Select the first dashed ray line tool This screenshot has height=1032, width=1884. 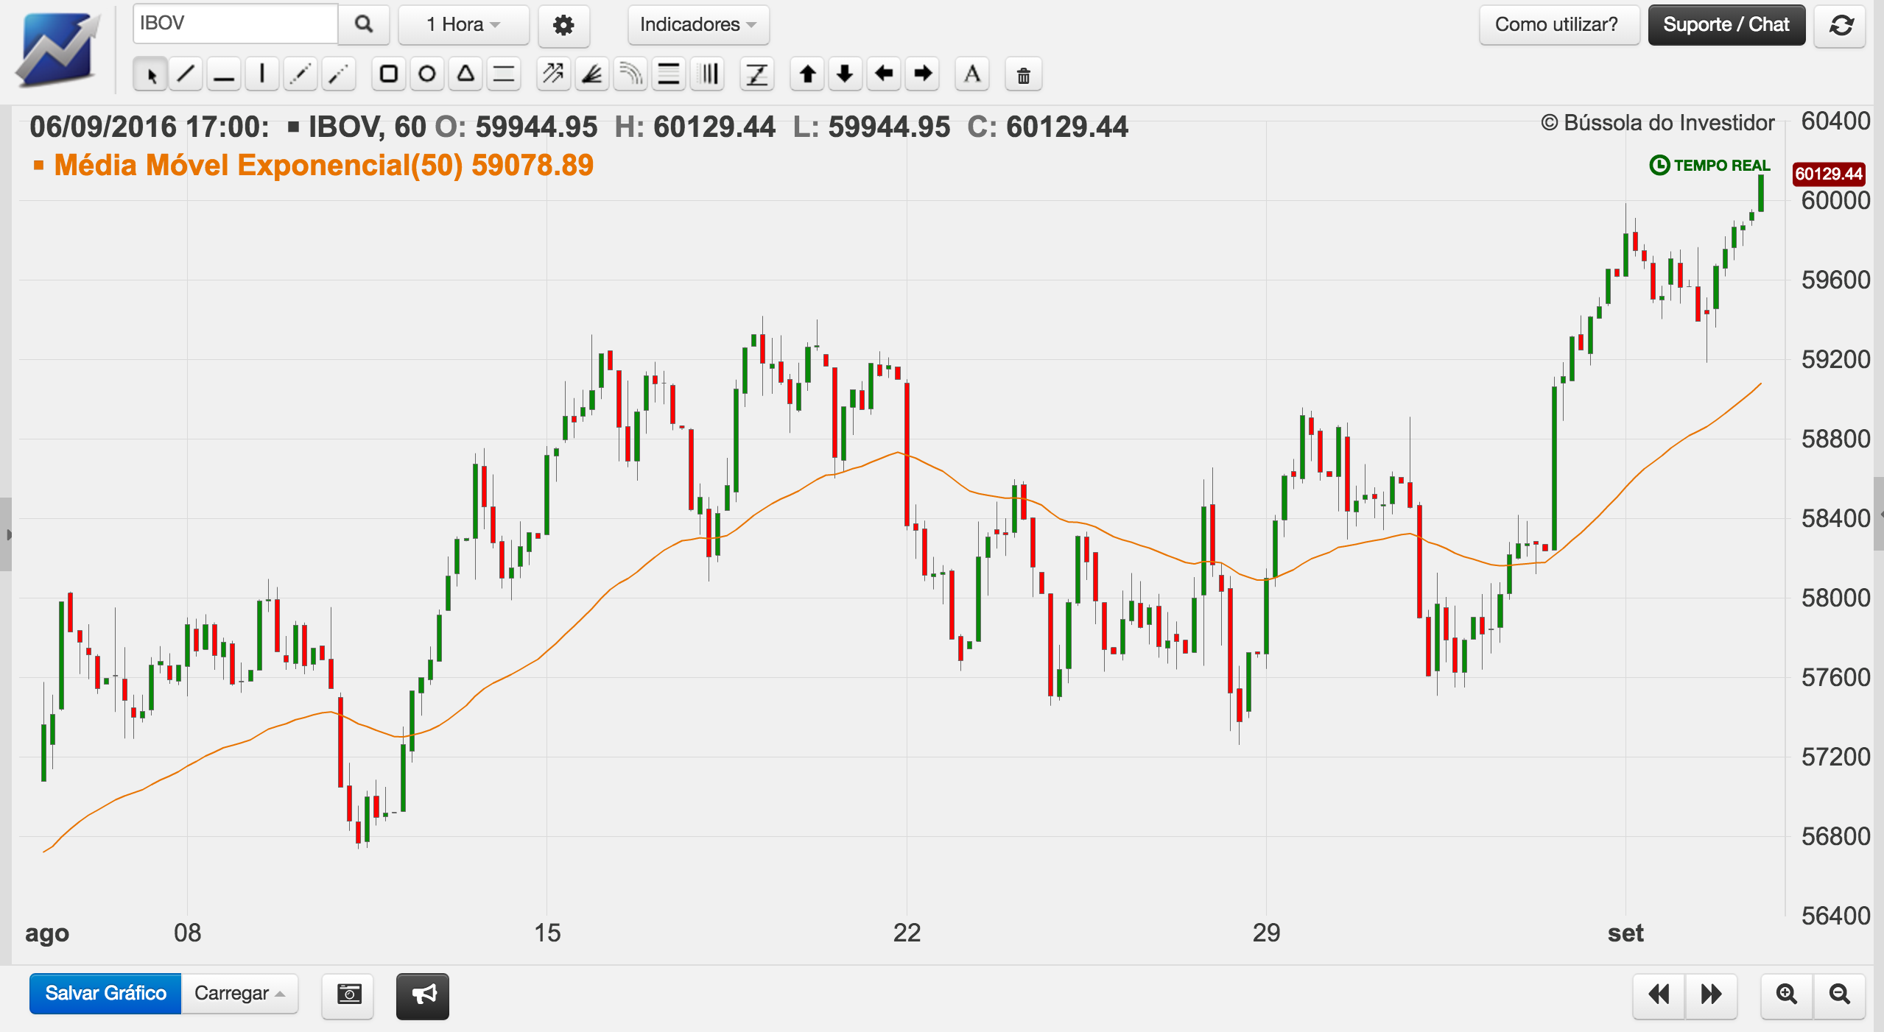[x=300, y=74]
